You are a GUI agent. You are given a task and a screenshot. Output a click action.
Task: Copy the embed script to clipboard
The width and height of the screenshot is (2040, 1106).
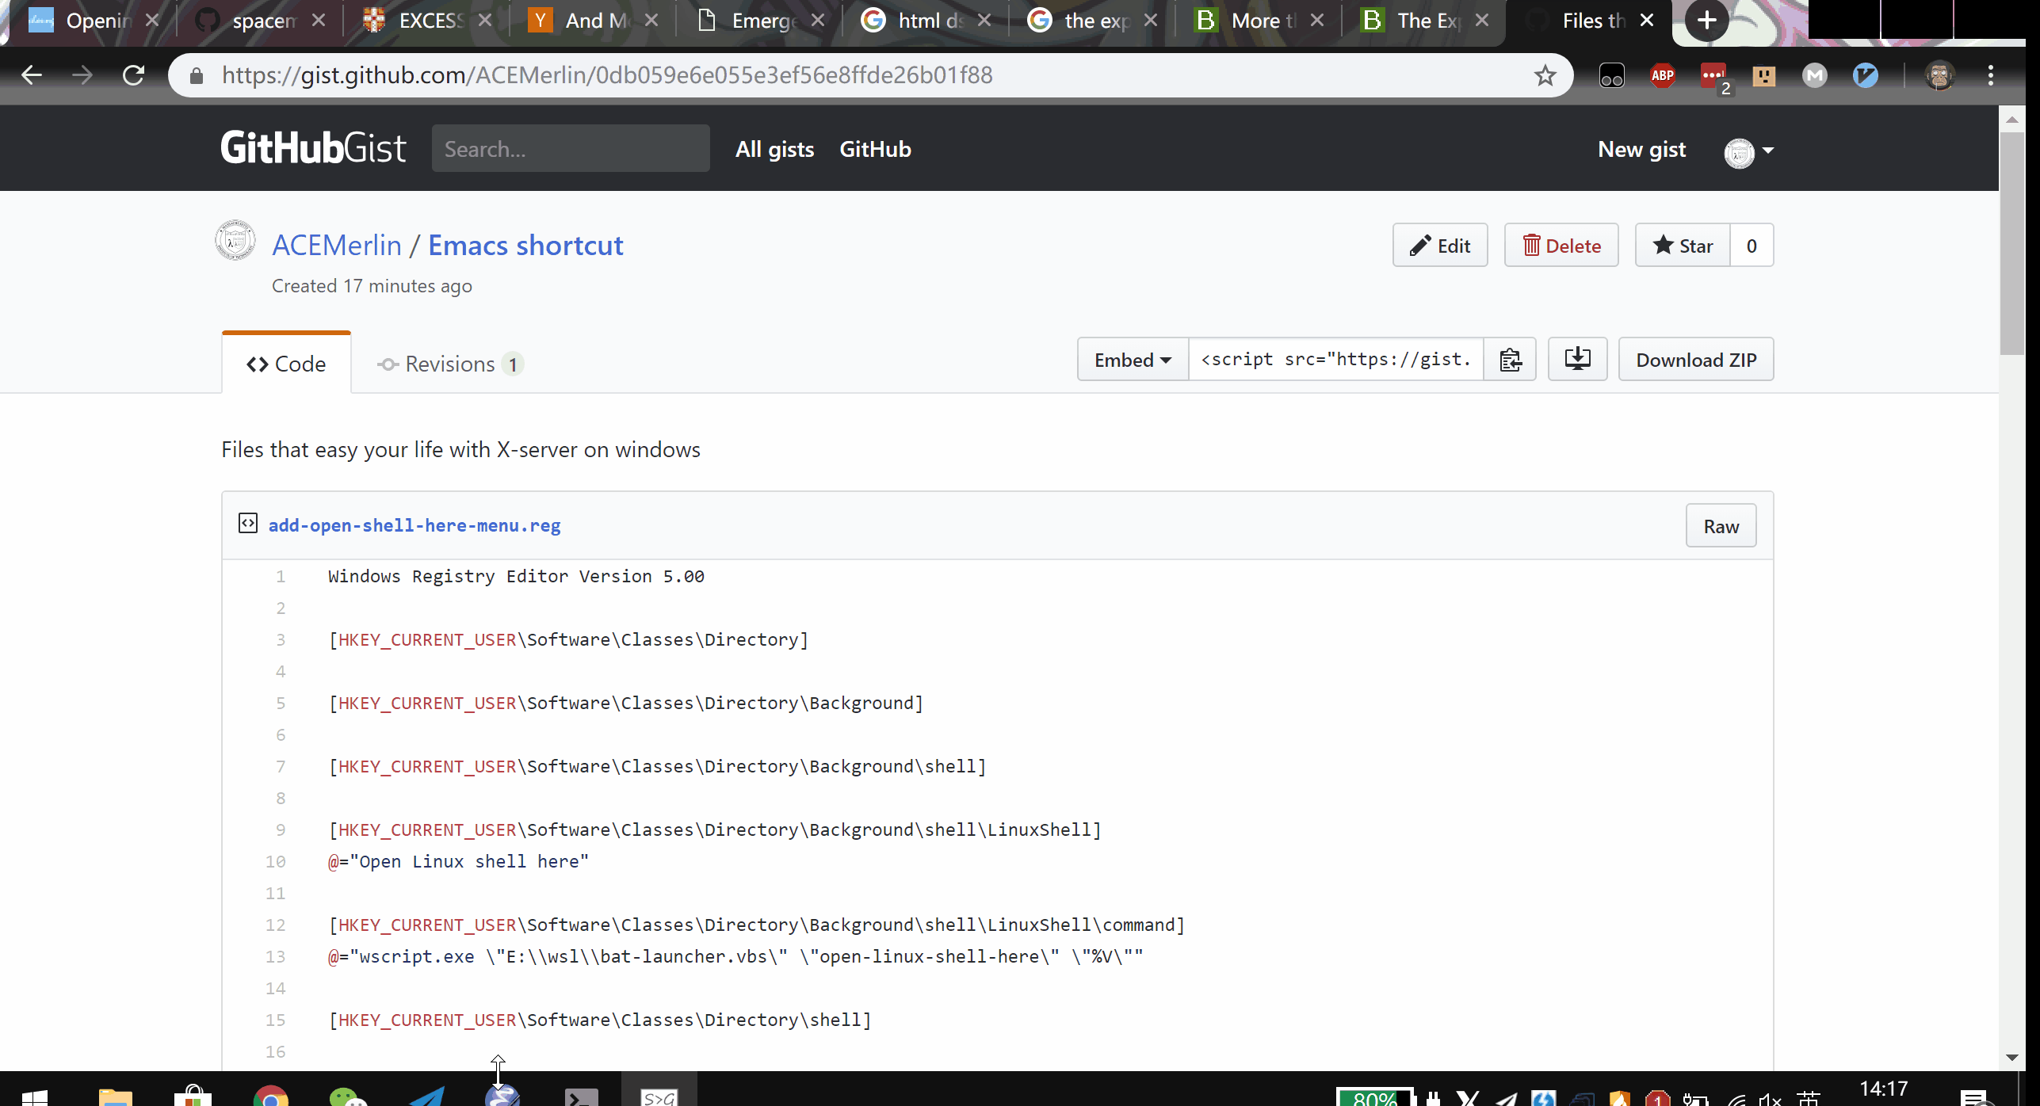[1510, 360]
